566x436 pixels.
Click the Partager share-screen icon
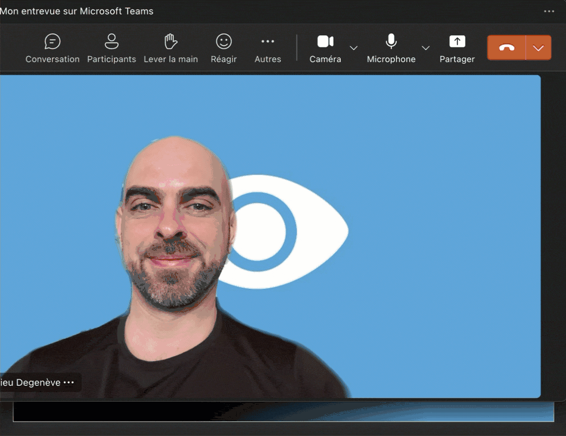pyautogui.click(x=457, y=42)
